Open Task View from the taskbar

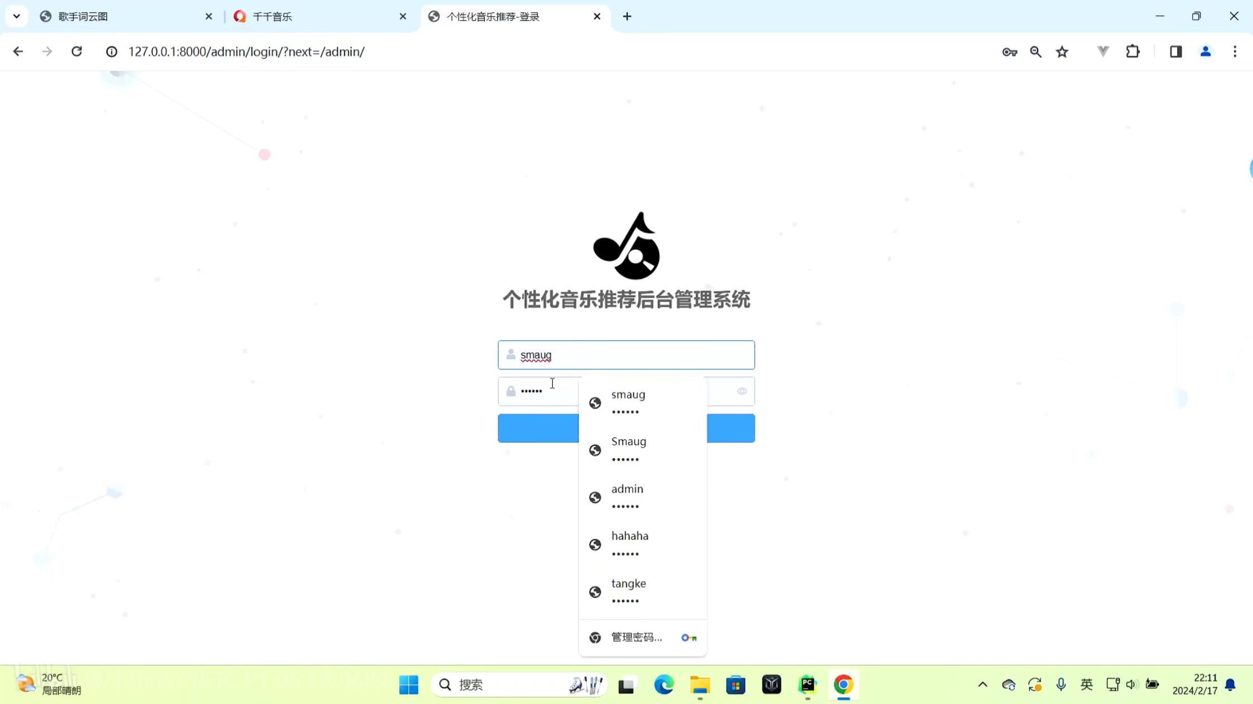[x=626, y=684]
